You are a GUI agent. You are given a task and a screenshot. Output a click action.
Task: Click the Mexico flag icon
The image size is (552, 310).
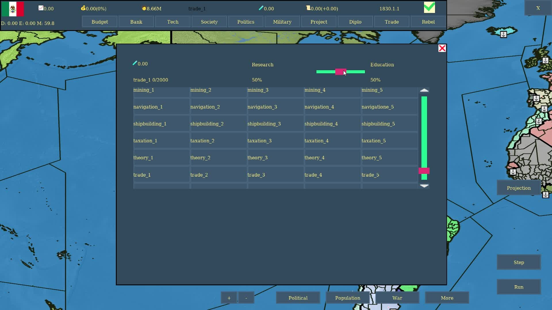(x=13, y=9)
